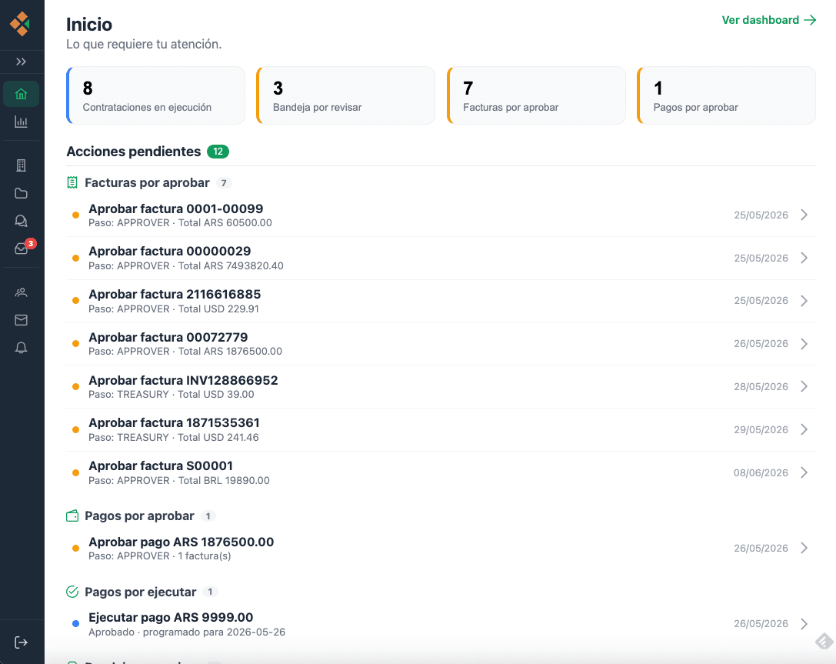This screenshot has height=664, width=836.
Task: Click the chevron on Aprobar pago row
Action: click(x=804, y=549)
